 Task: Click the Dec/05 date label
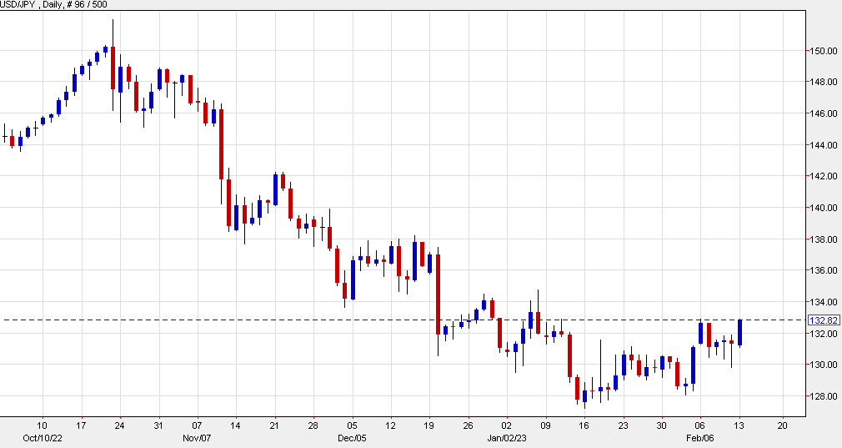pos(353,438)
